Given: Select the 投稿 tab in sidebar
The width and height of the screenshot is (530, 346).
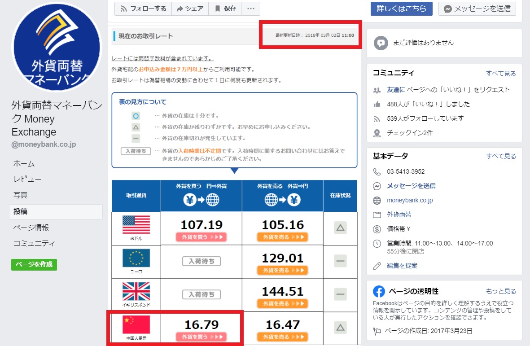Looking at the screenshot, I should pyautogui.click(x=56, y=211).
